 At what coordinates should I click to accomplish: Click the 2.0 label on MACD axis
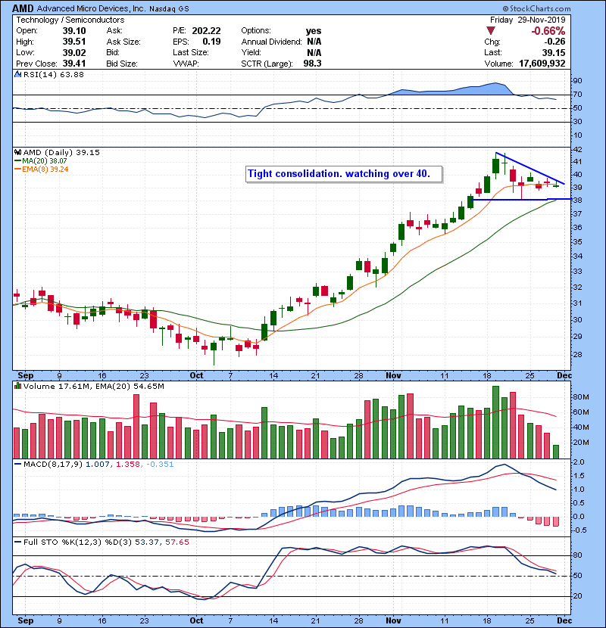click(579, 462)
